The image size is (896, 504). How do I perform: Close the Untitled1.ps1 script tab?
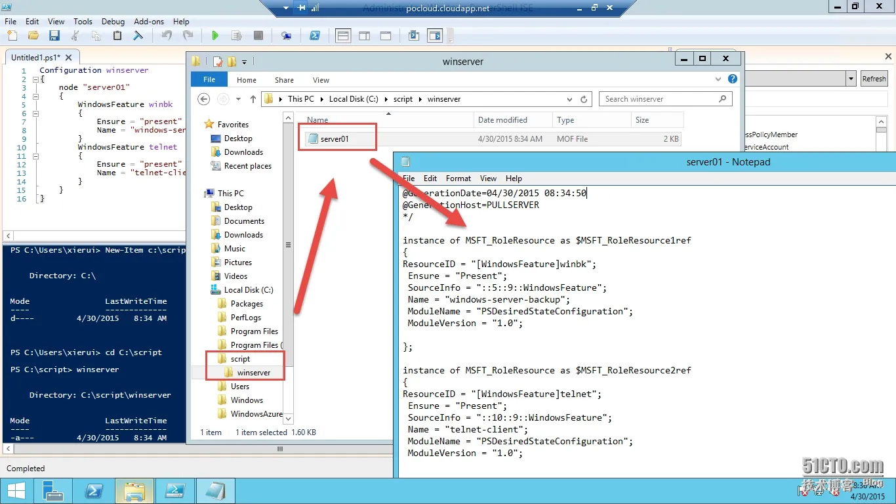[x=68, y=58]
